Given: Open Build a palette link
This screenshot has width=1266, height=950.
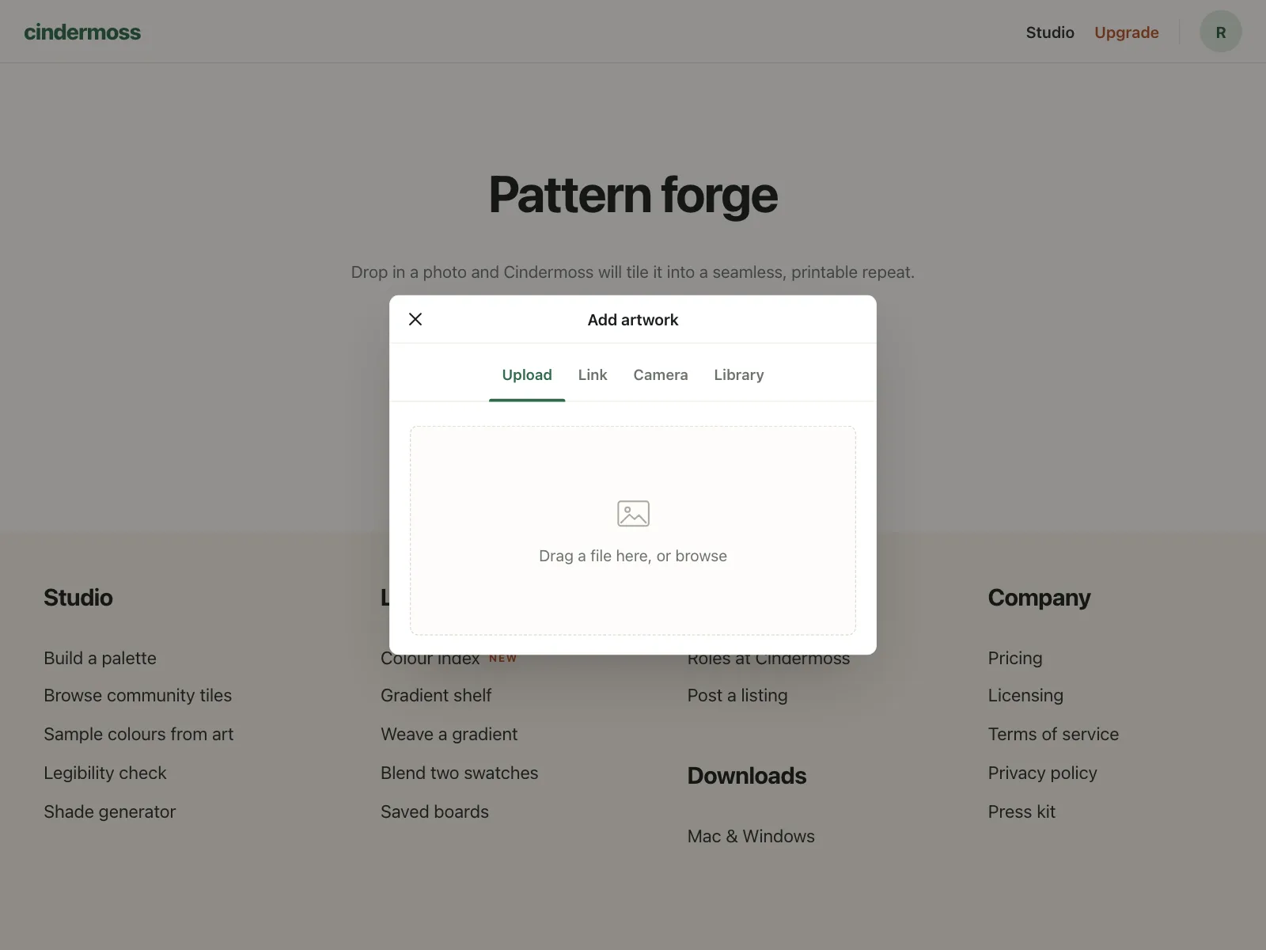Looking at the screenshot, I should (100, 658).
